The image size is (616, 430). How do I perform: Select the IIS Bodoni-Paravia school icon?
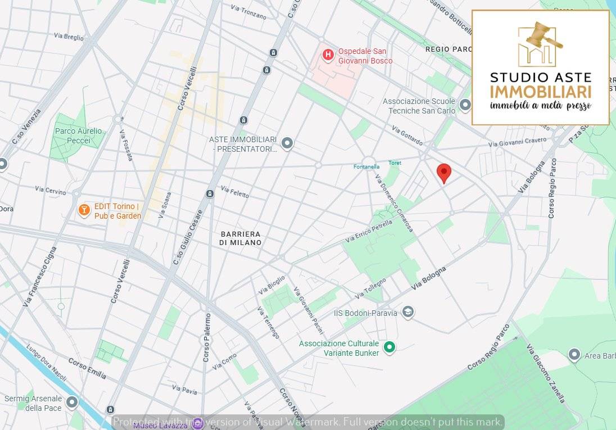point(408,313)
